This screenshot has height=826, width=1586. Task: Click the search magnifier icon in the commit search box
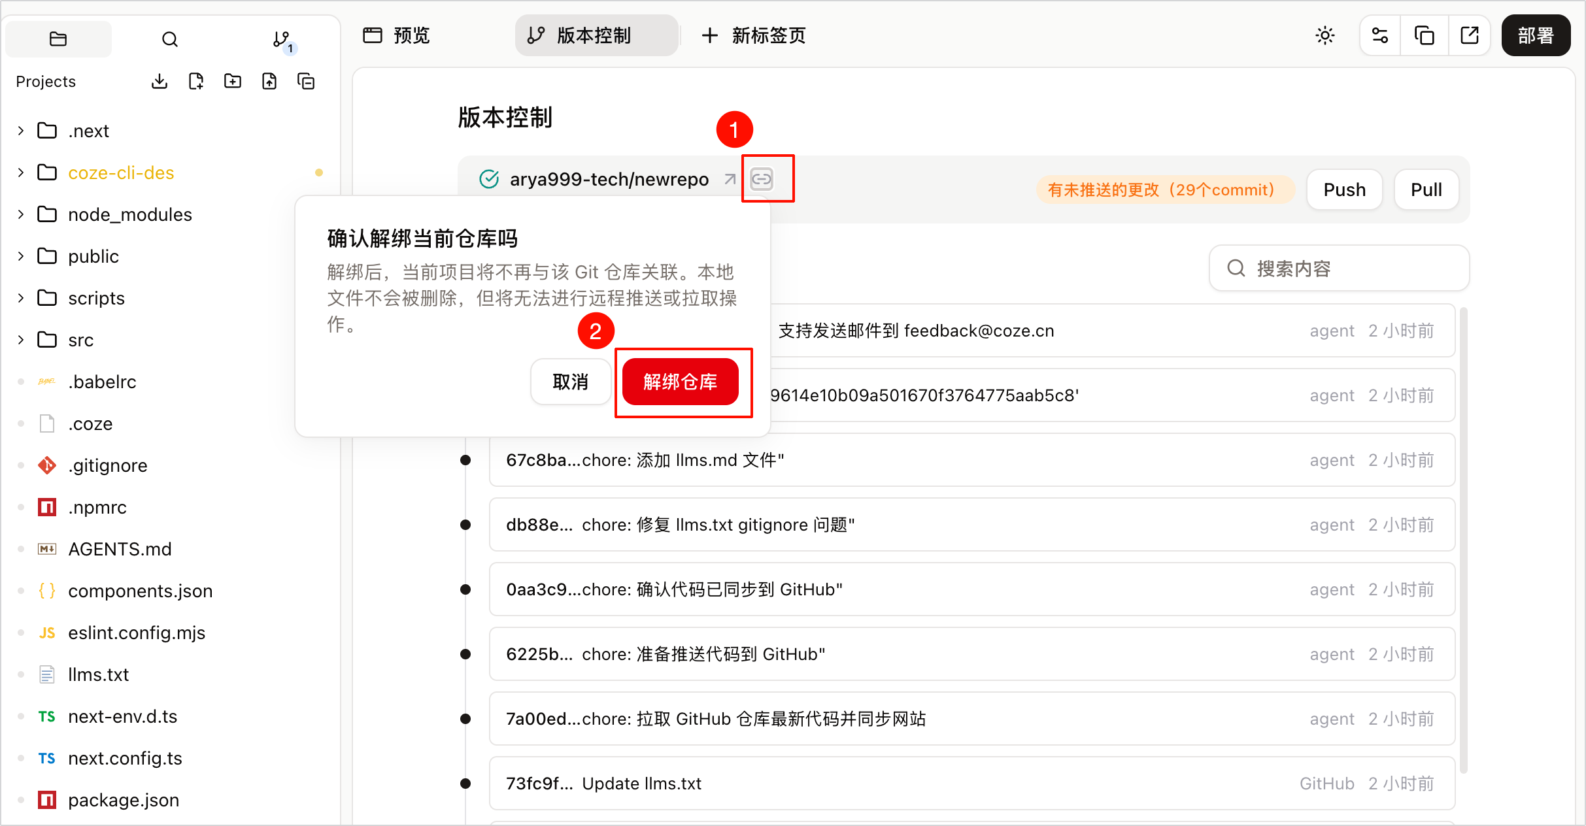point(1236,268)
